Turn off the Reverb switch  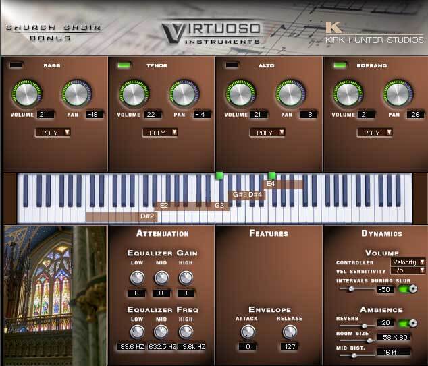(408, 324)
